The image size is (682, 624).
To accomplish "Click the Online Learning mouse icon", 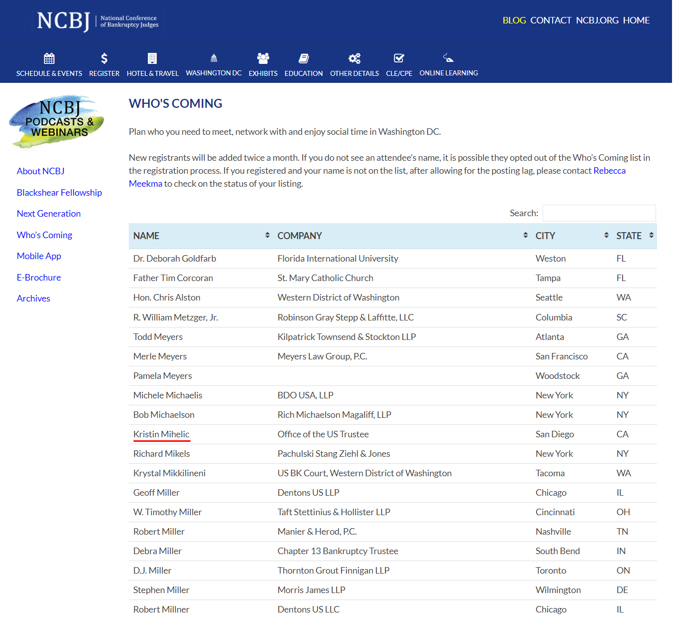I will point(448,58).
